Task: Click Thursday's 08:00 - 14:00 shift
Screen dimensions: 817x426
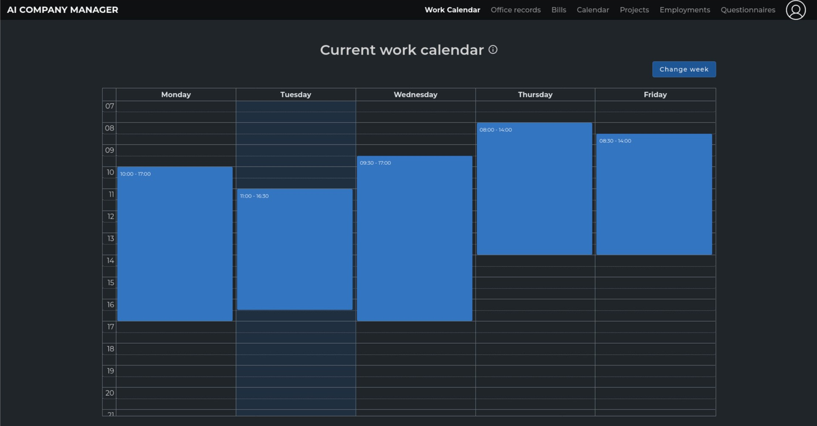Action: pyautogui.click(x=534, y=188)
